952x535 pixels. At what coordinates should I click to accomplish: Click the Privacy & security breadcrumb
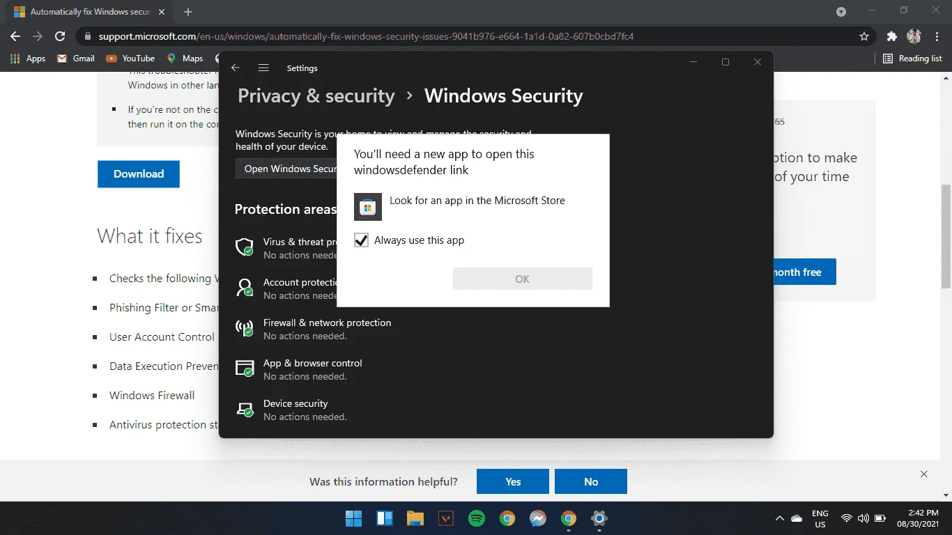click(x=316, y=96)
